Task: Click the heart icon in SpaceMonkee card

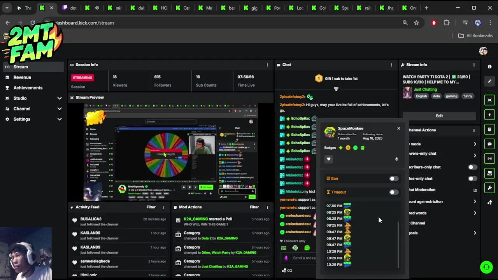Action: click(x=328, y=159)
